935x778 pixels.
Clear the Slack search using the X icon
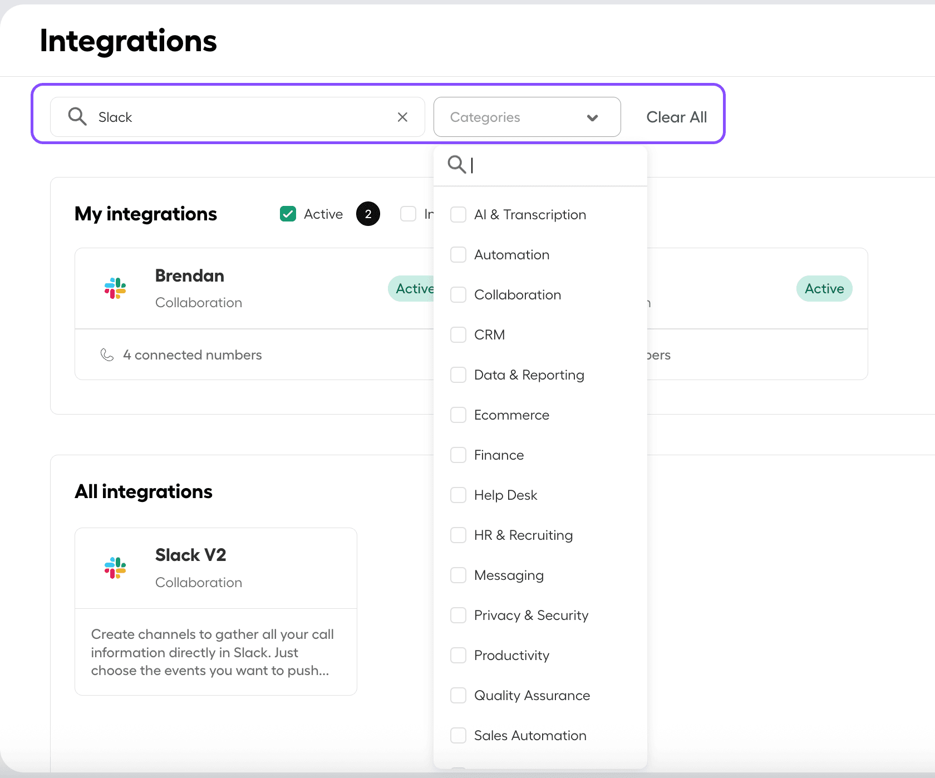point(402,117)
